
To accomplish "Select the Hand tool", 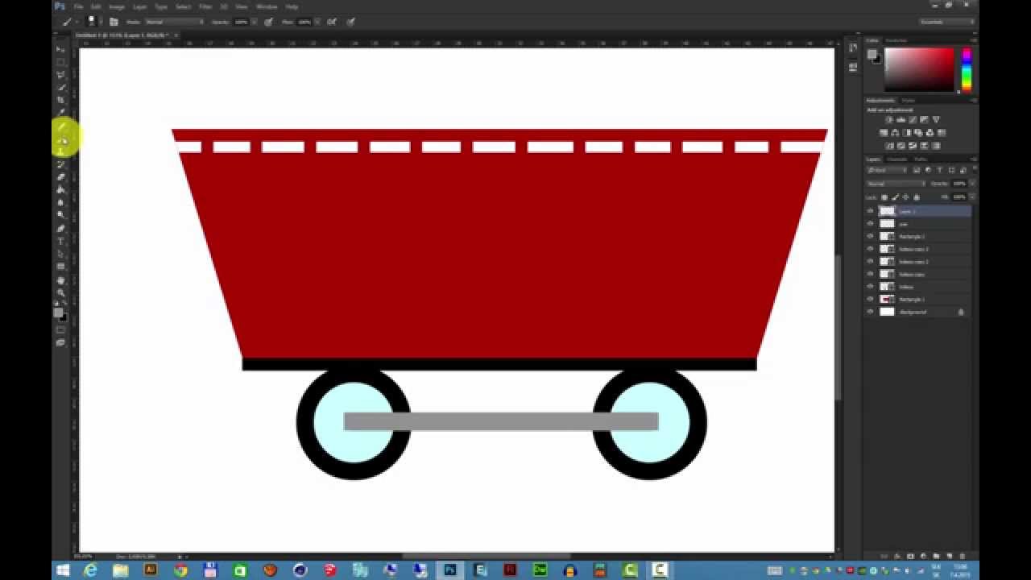I will 60,280.
